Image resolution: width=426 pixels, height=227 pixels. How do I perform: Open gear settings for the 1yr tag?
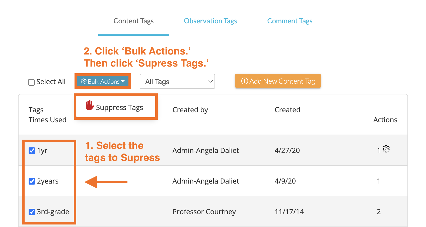[x=386, y=149]
